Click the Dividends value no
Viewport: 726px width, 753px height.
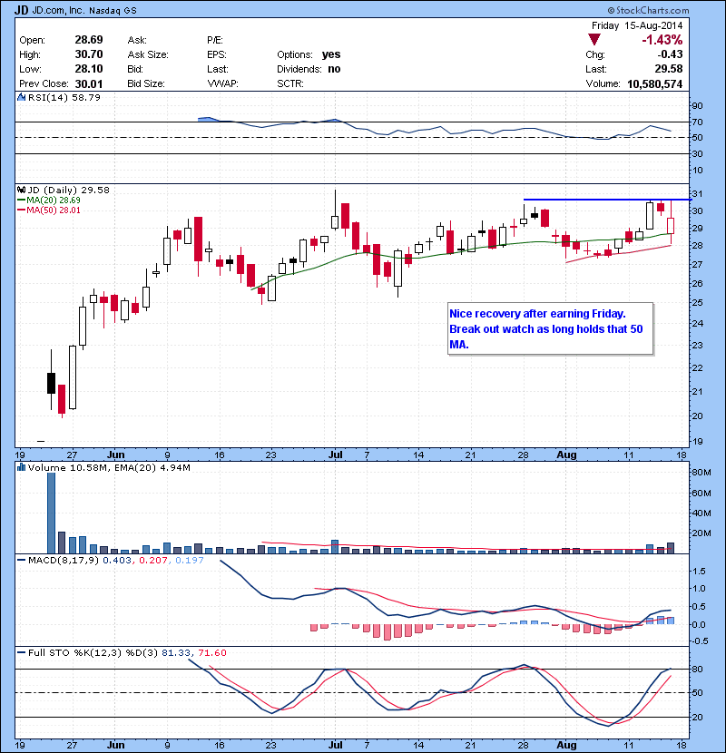coord(334,69)
